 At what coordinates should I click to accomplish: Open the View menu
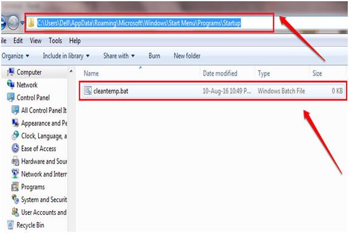pos(36,41)
